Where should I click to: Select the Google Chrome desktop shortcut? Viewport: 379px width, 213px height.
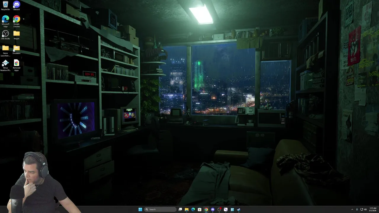[x=17, y=21]
